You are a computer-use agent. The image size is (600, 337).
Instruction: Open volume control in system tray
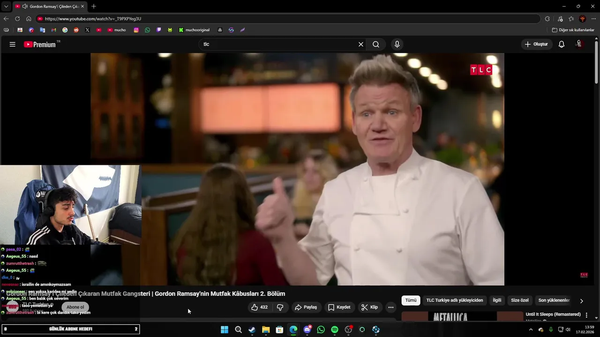568,330
